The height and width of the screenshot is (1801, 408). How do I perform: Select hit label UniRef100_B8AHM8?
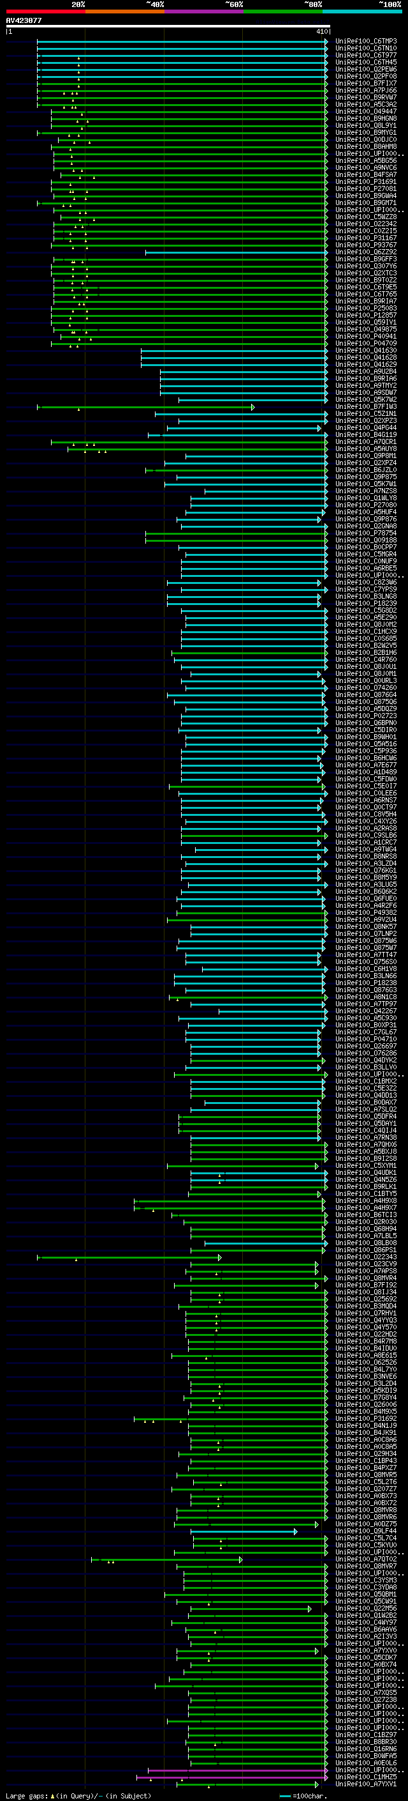point(365,146)
